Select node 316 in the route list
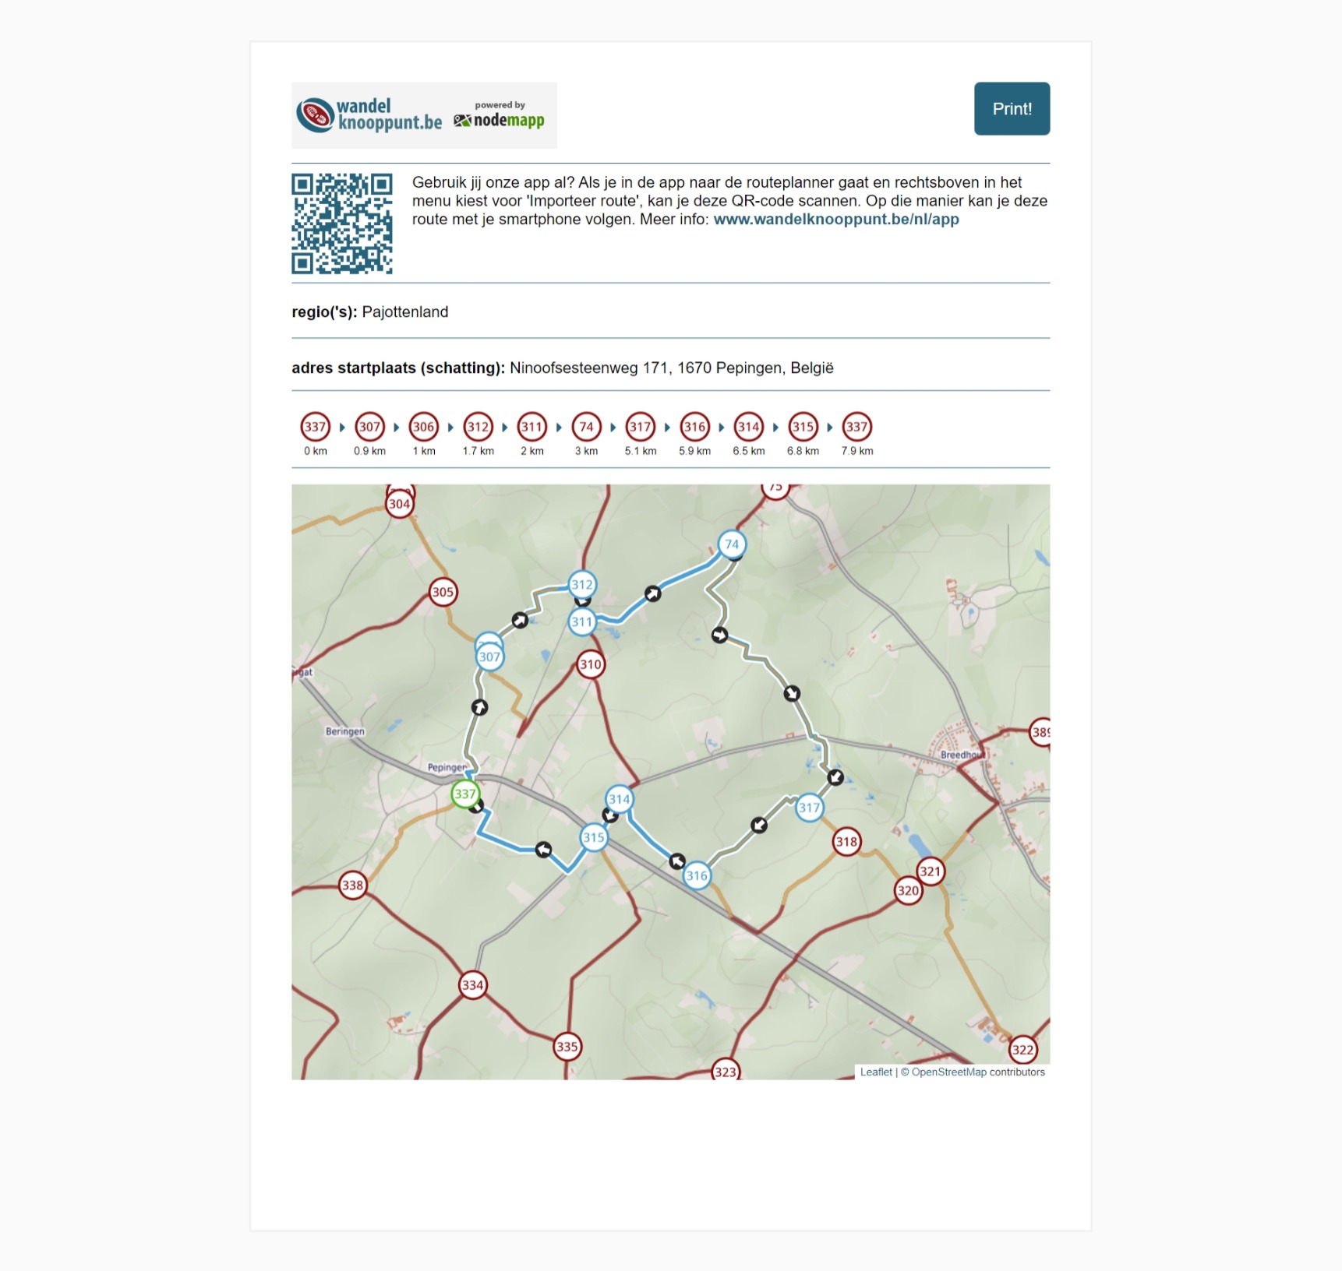This screenshot has height=1271, width=1342. coord(694,427)
